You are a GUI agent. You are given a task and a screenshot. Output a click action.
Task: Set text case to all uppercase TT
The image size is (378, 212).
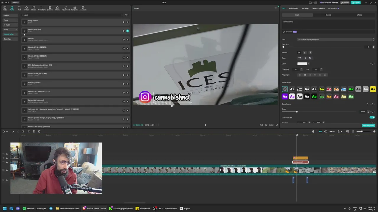[299, 58]
